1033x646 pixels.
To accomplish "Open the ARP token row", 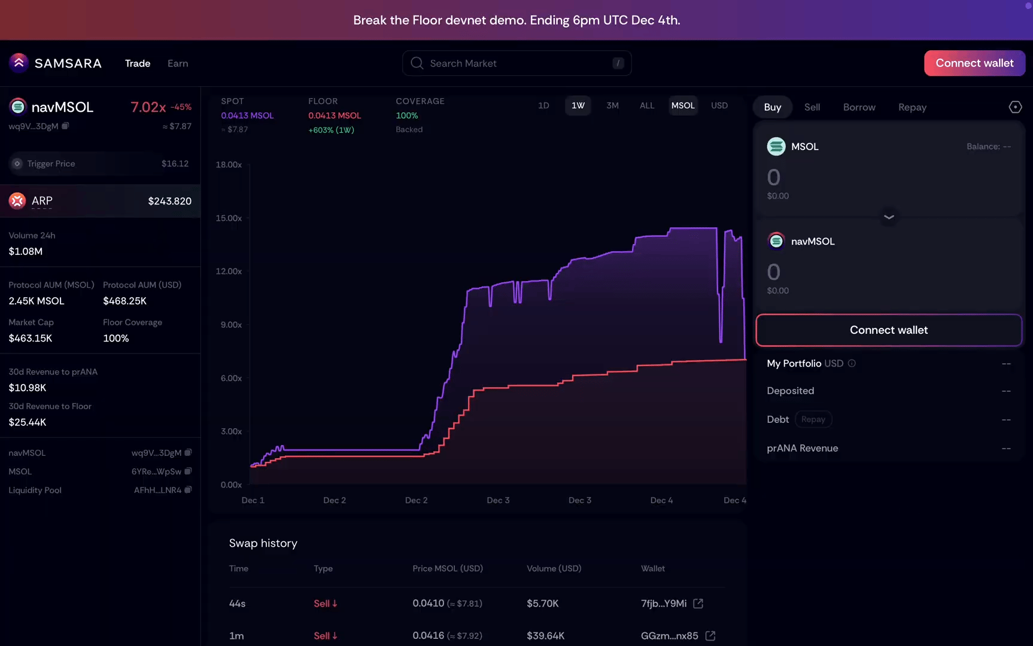I will (100, 201).
